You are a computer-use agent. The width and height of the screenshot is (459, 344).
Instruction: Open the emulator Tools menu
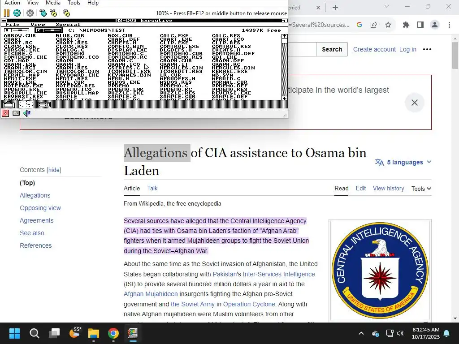74,3
